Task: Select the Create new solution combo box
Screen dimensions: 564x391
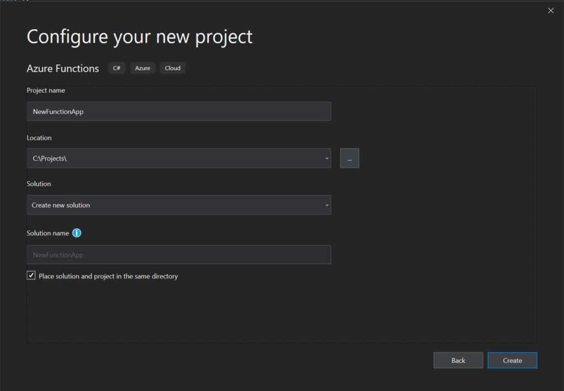Action: click(x=179, y=205)
